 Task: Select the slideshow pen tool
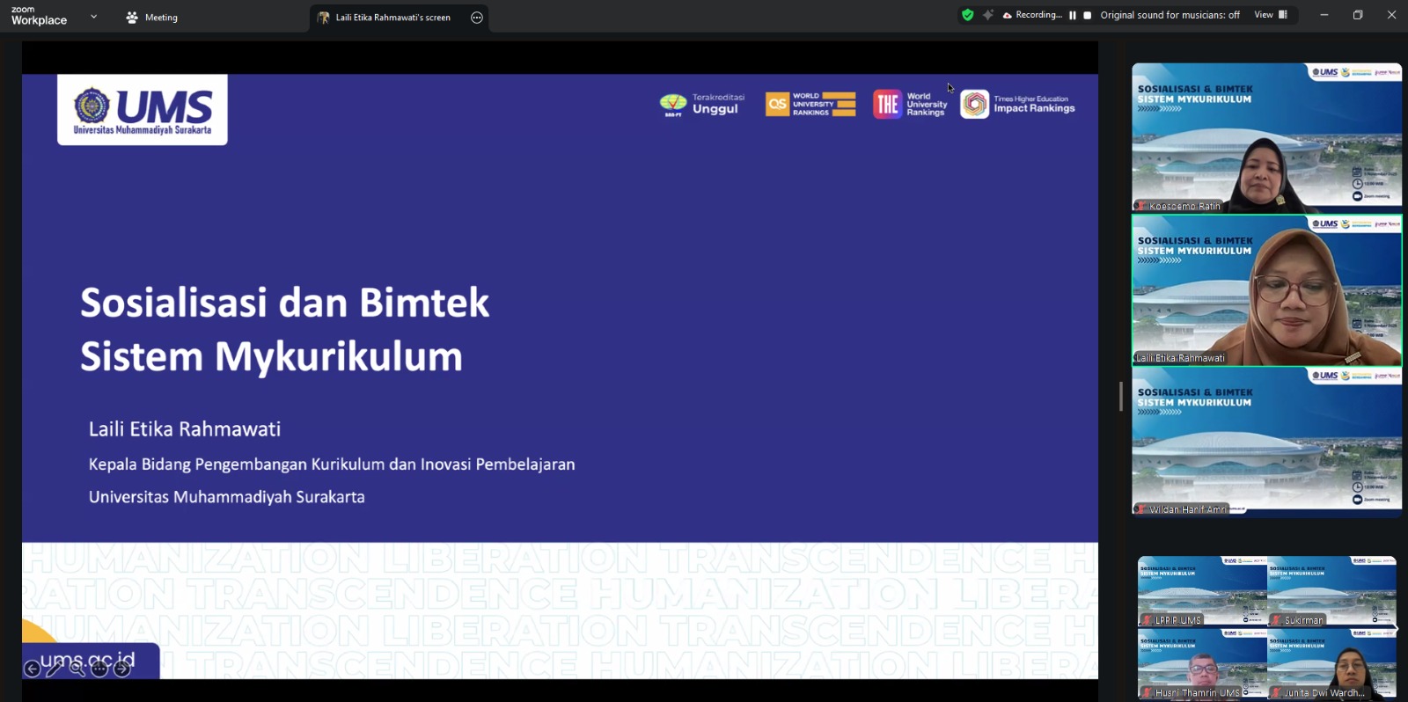click(55, 669)
